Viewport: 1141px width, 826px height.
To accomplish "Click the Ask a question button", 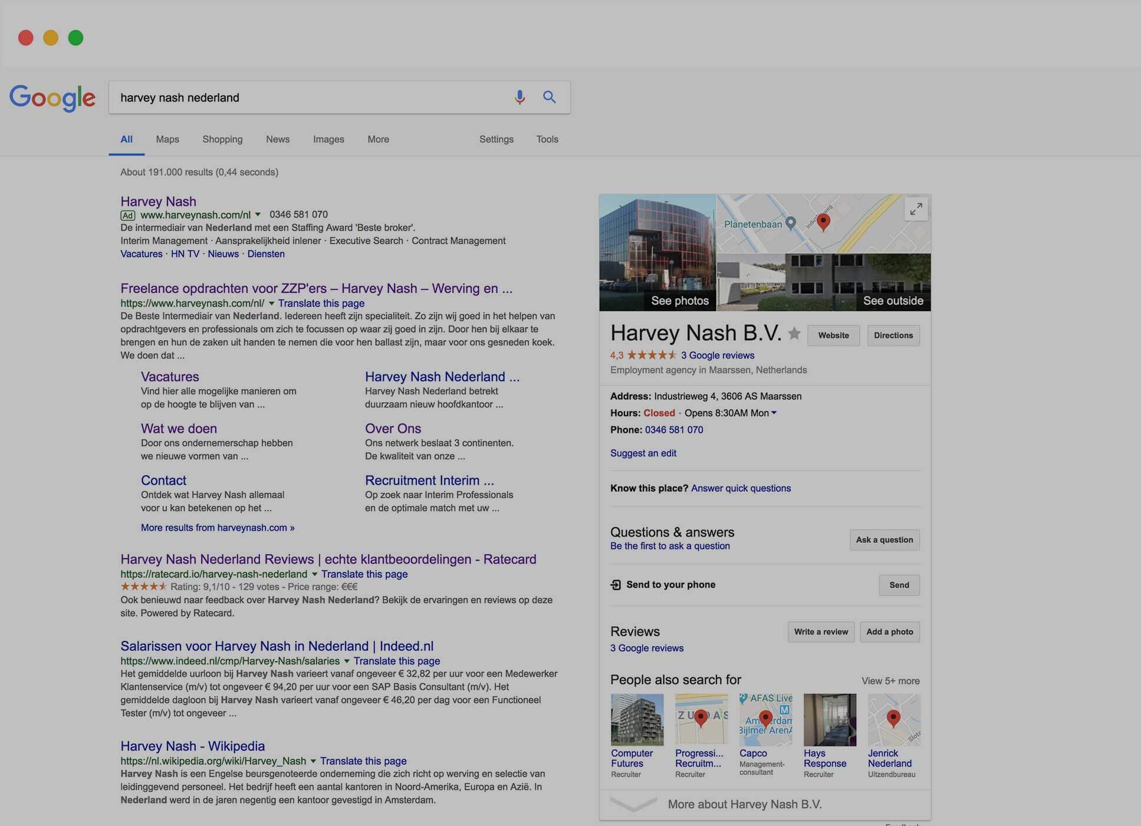I will point(884,540).
